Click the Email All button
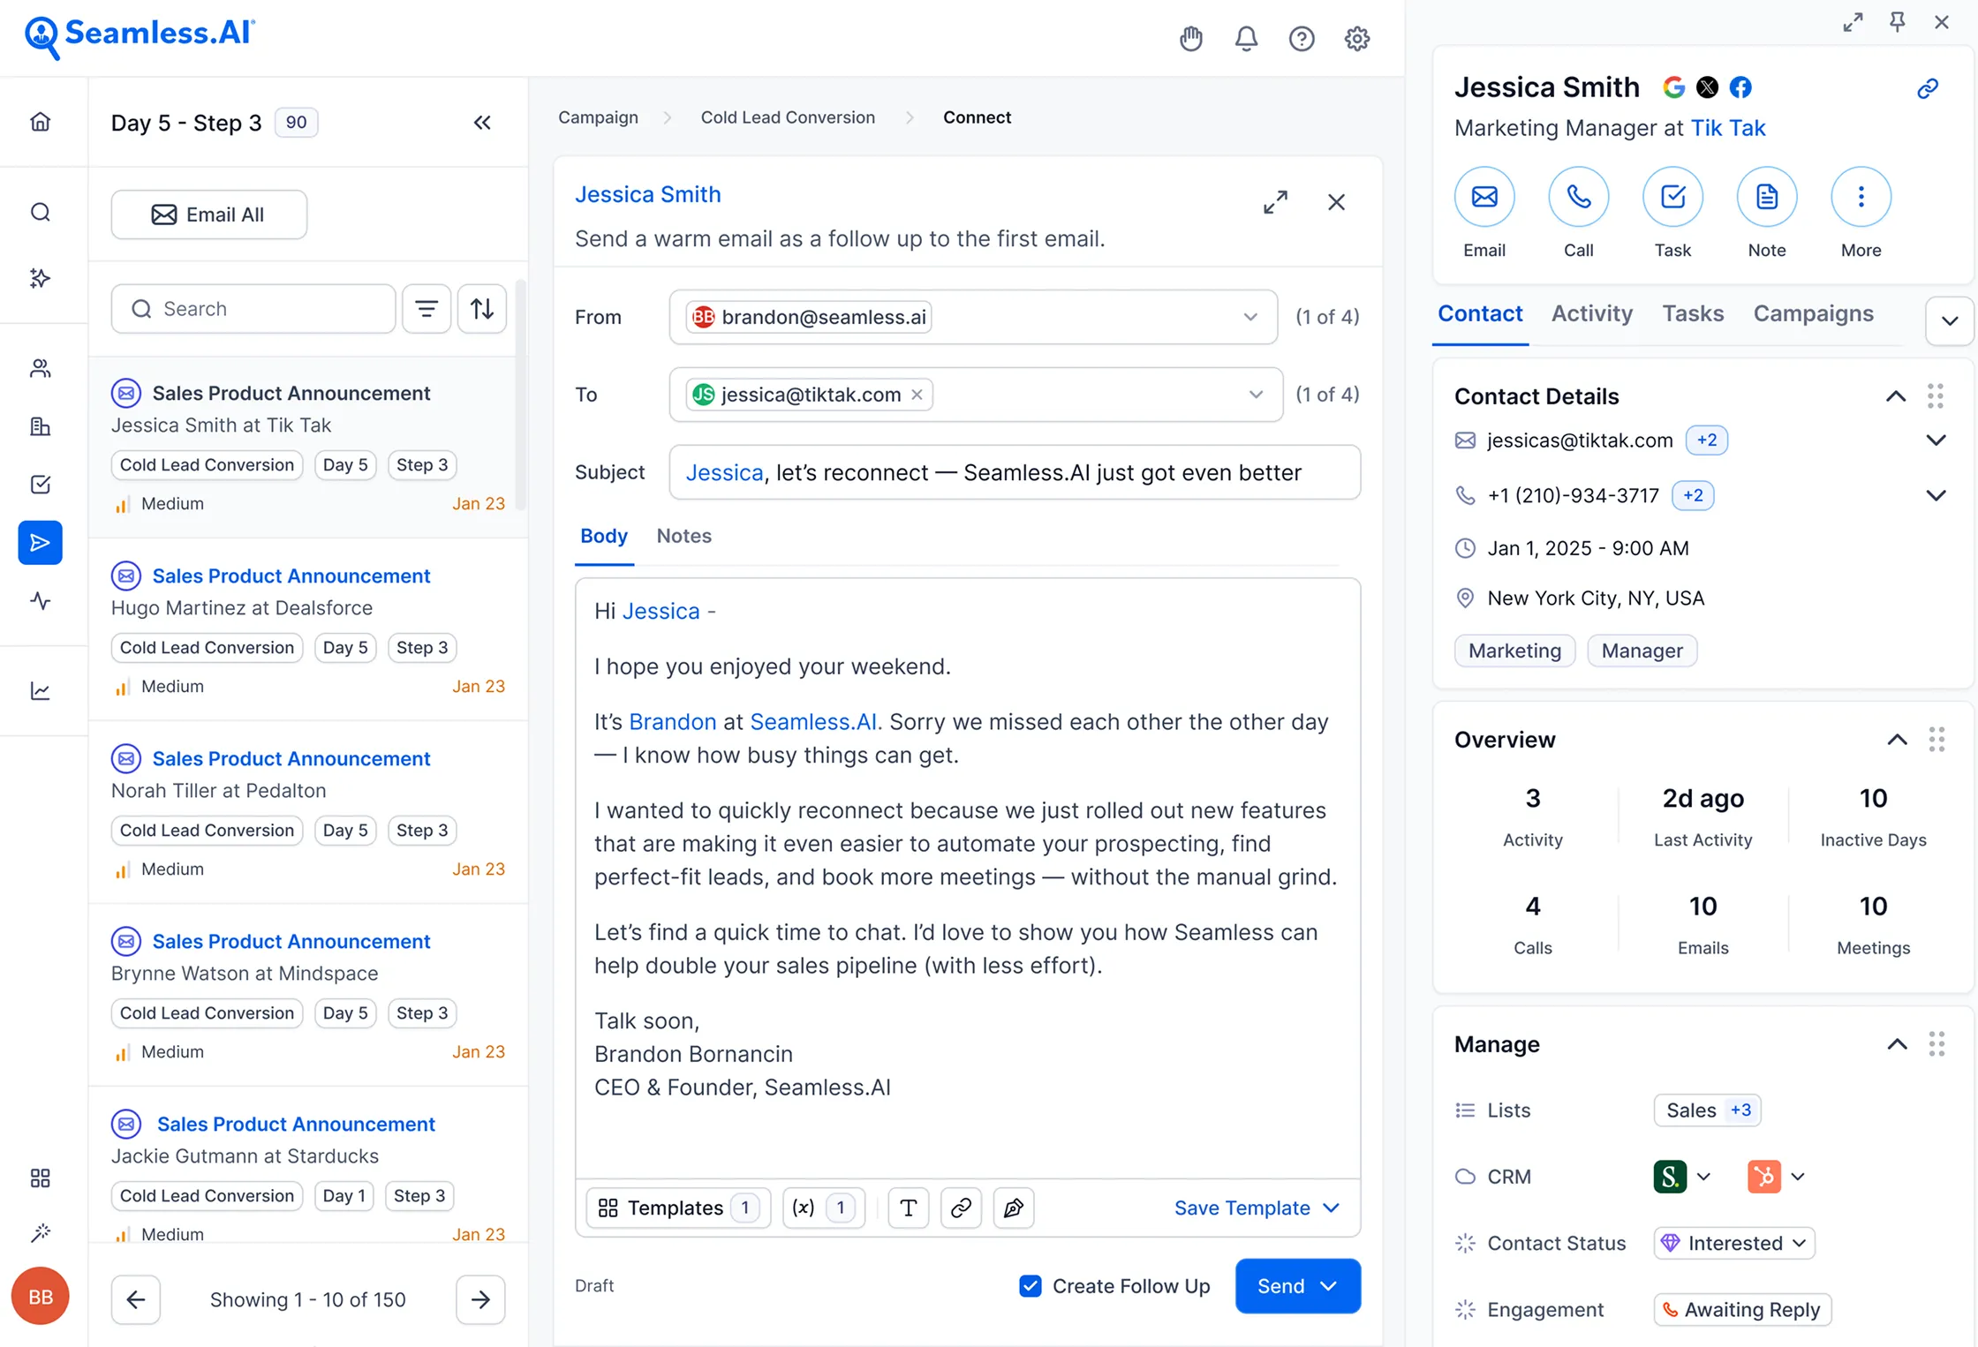This screenshot has width=1978, height=1347. tap(208, 214)
